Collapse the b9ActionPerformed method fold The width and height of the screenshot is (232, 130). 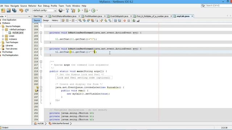(x=41, y=49)
